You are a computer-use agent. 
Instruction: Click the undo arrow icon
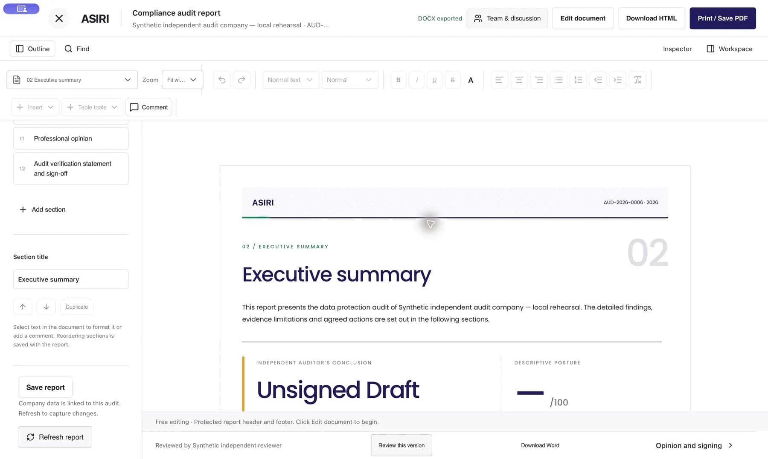tap(222, 80)
